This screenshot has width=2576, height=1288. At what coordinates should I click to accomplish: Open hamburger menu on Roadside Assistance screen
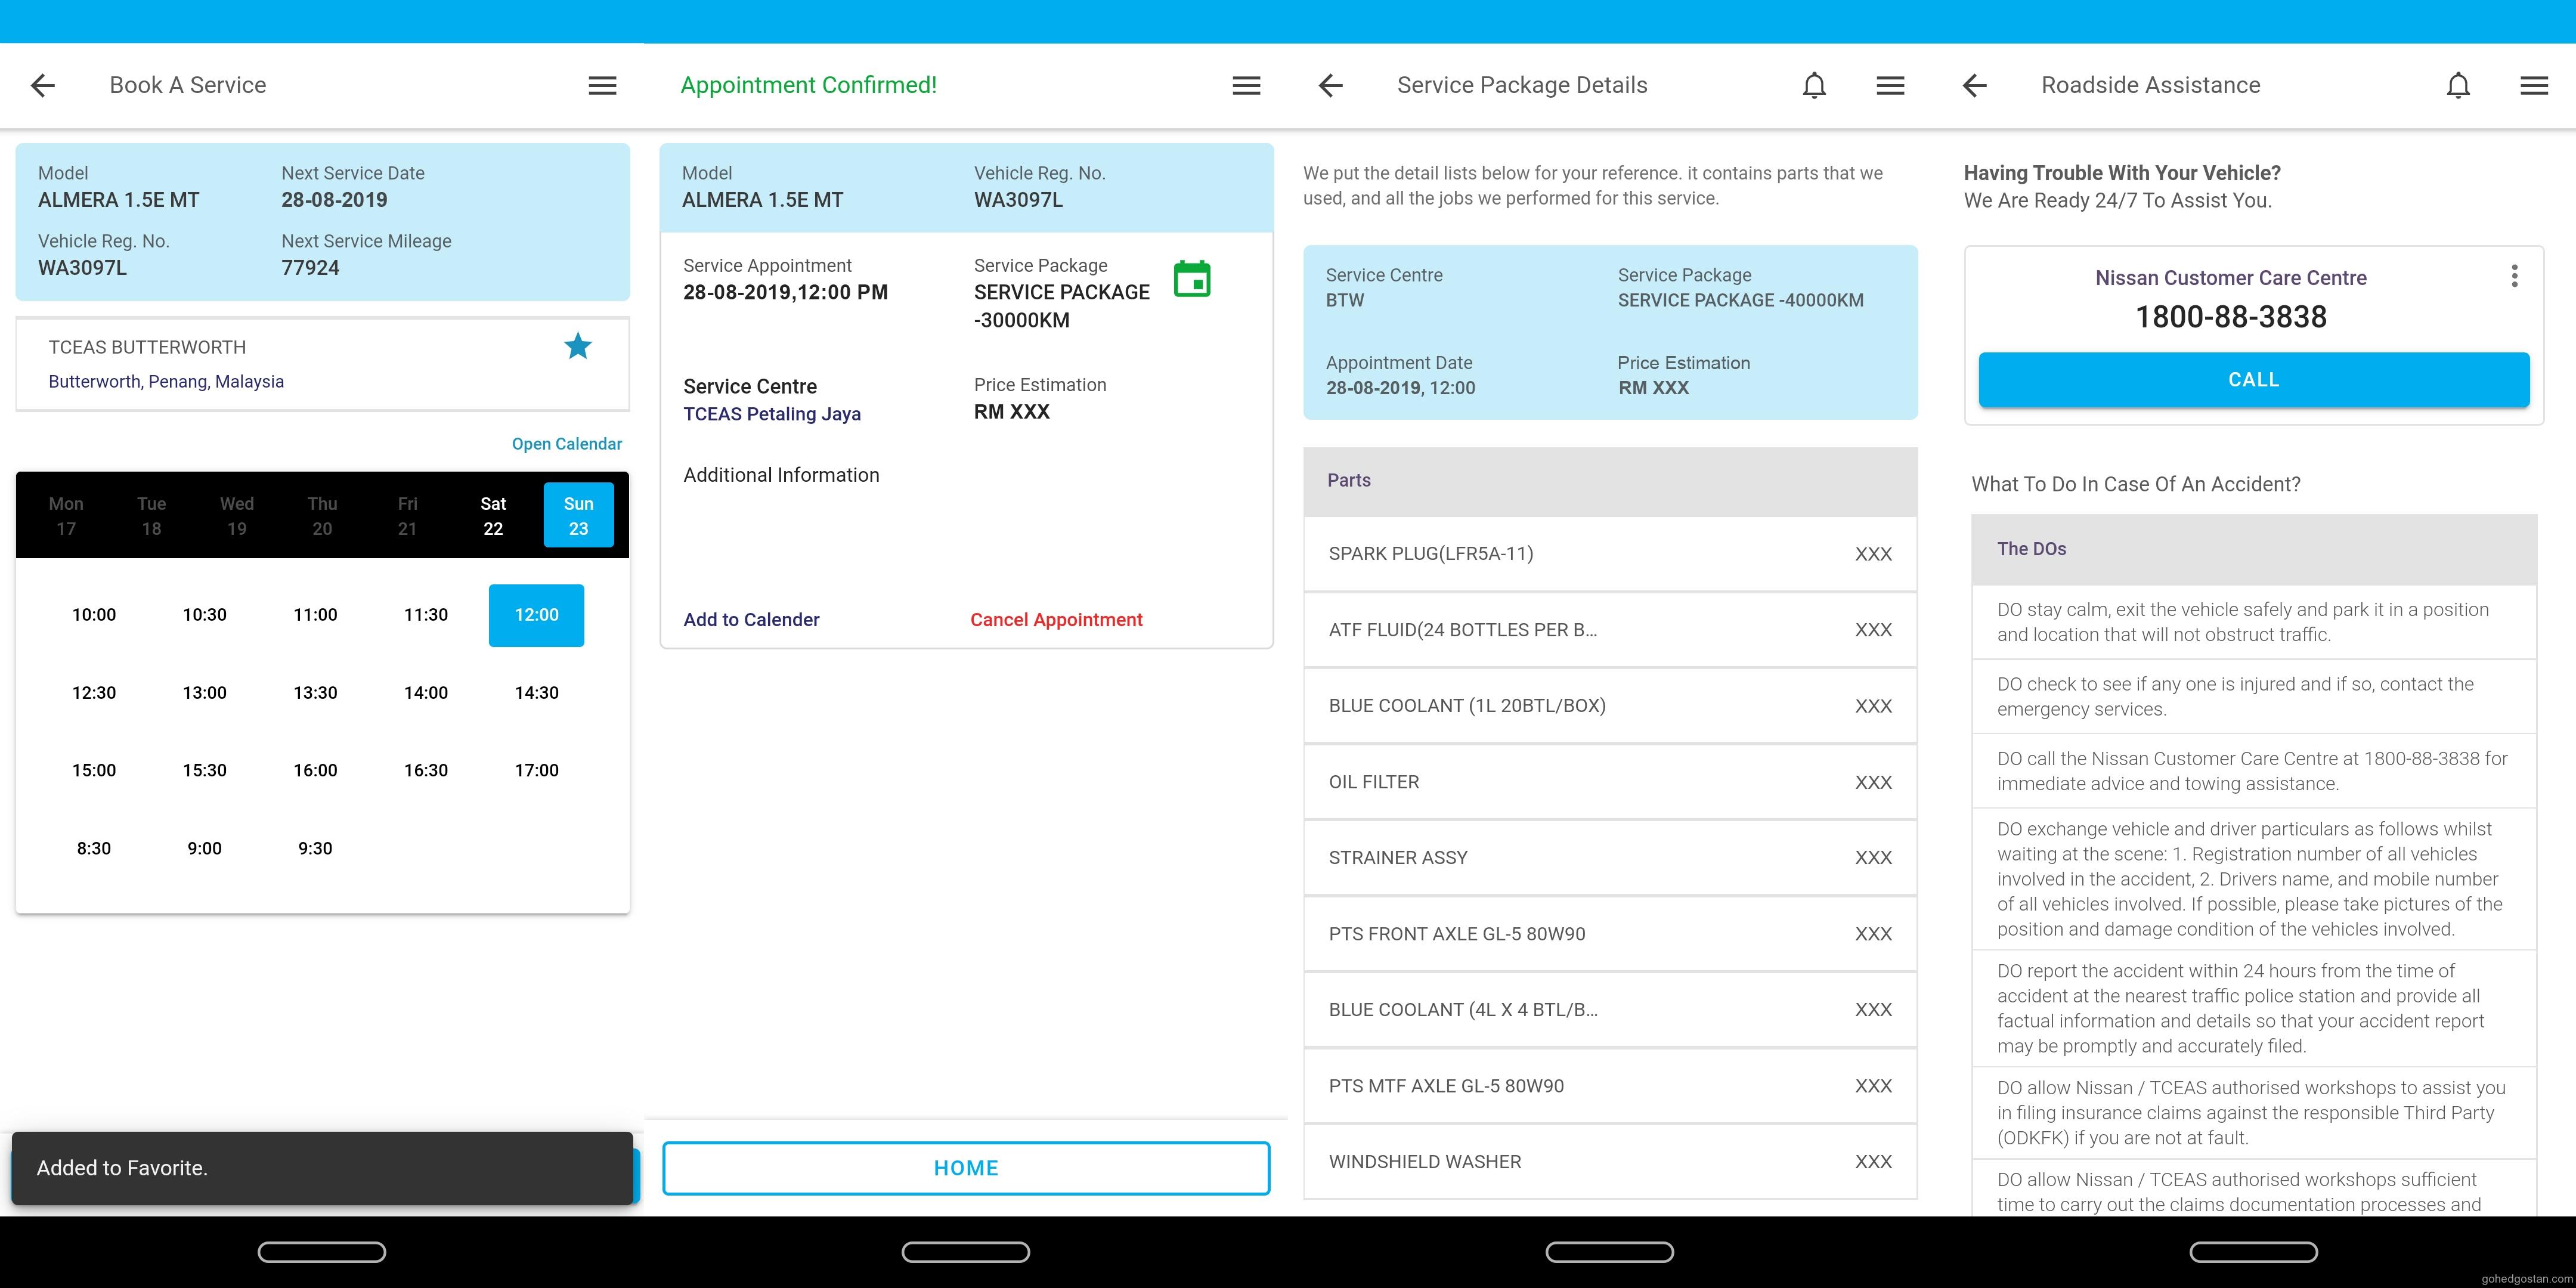click(x=2534, y=85)
